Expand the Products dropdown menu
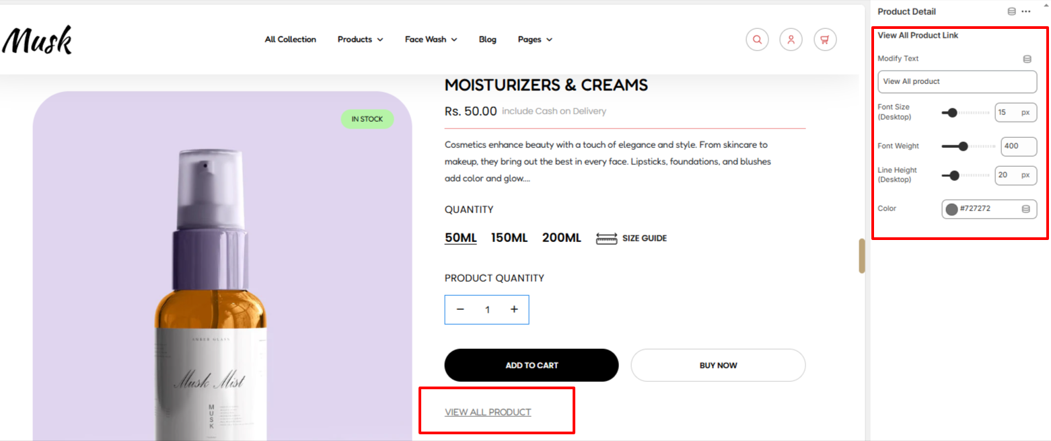This screenshot has height=441, width=1051. point(360,40)
